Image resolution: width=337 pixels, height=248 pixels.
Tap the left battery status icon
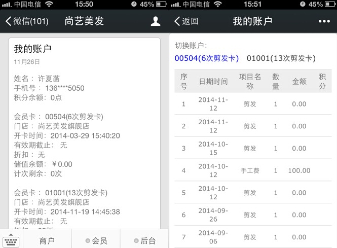[x=162, y=4]
